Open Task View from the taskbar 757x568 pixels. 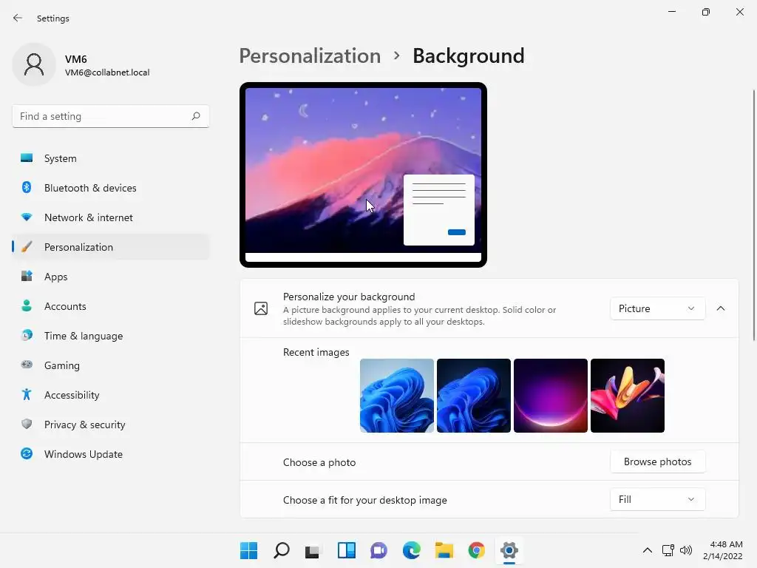[313, 550]
